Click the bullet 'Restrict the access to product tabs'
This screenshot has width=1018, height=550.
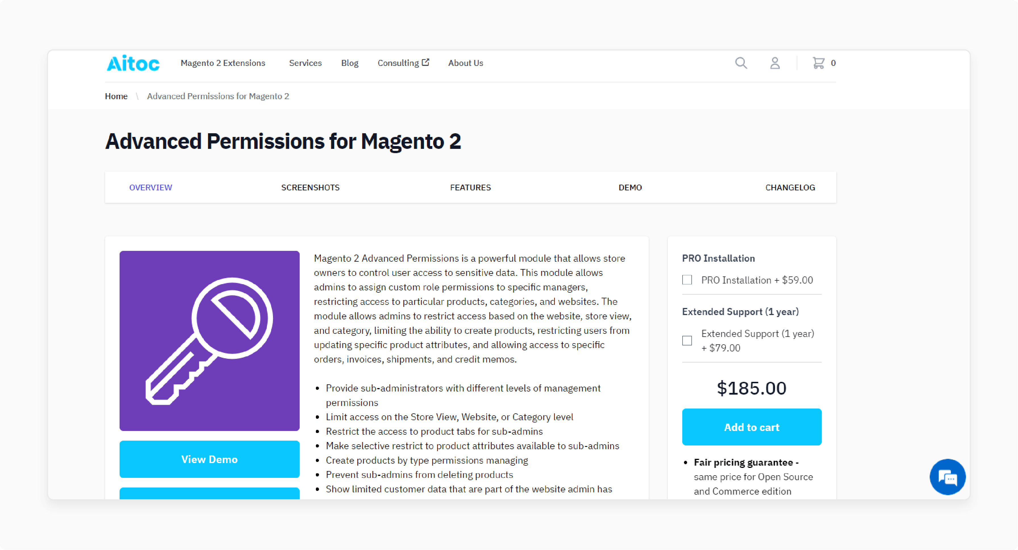click(x=434, y=432)
